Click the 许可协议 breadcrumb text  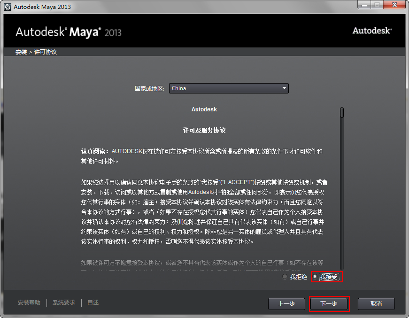(x=46, y=52)
